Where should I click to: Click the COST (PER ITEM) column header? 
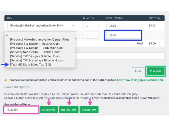coord(115,18)
